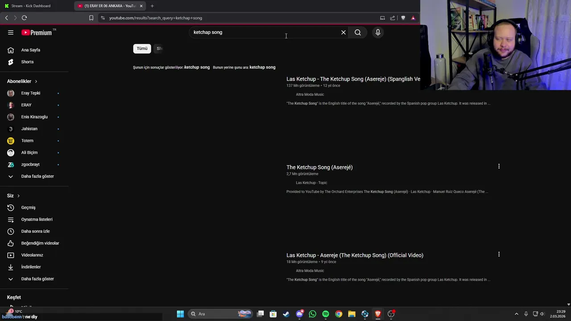Open File Explorer from the taskbar
571x321 pixels.
click(352, 314)
